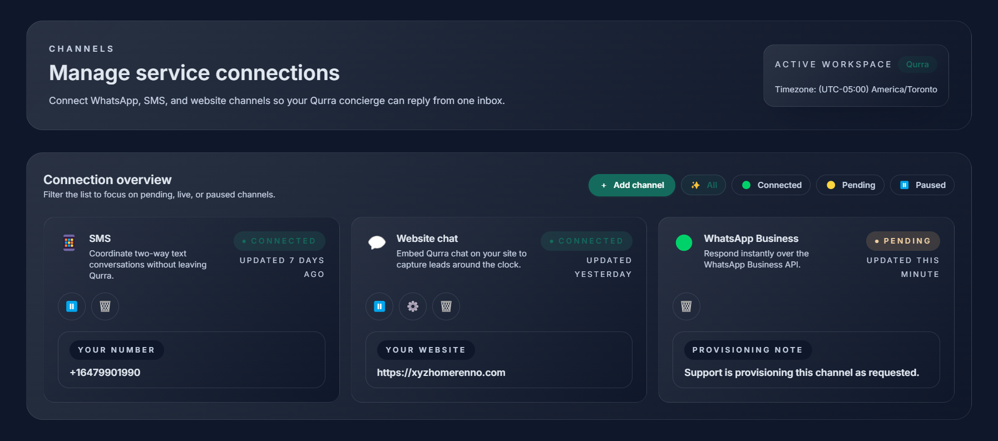Viewport: 998px width, 441px height.
Task: Click the CONNECTED badge on SMS card
Action: pyautogui.click(x=279, y=240)
